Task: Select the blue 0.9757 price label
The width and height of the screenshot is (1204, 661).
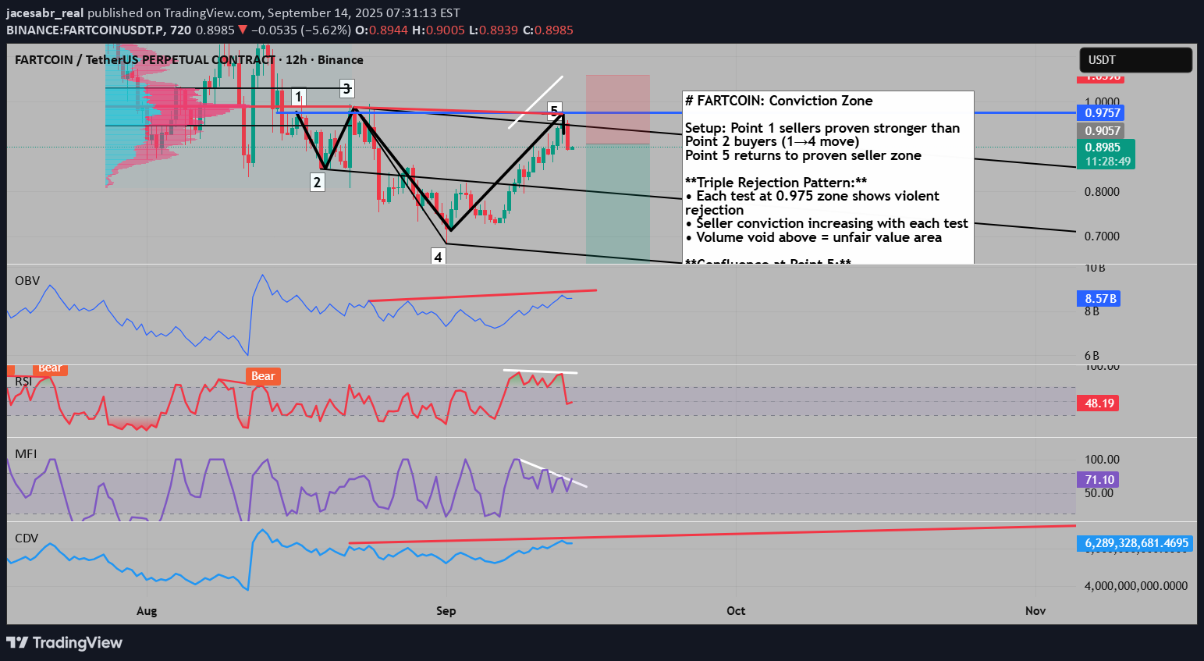Action: click(x=1102, y=113)
